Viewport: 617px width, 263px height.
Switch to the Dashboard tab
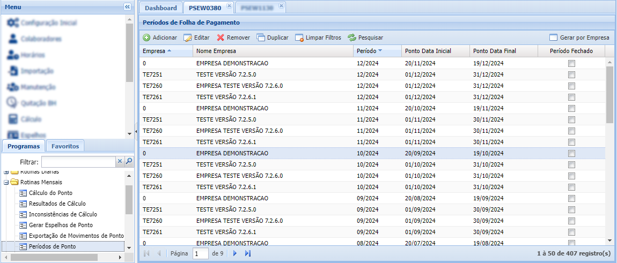click(x=160, y=8)
